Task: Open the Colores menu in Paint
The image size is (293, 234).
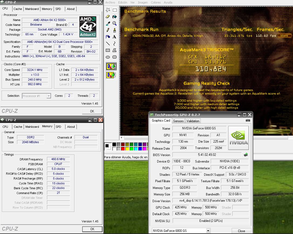Action: (156, 2)
